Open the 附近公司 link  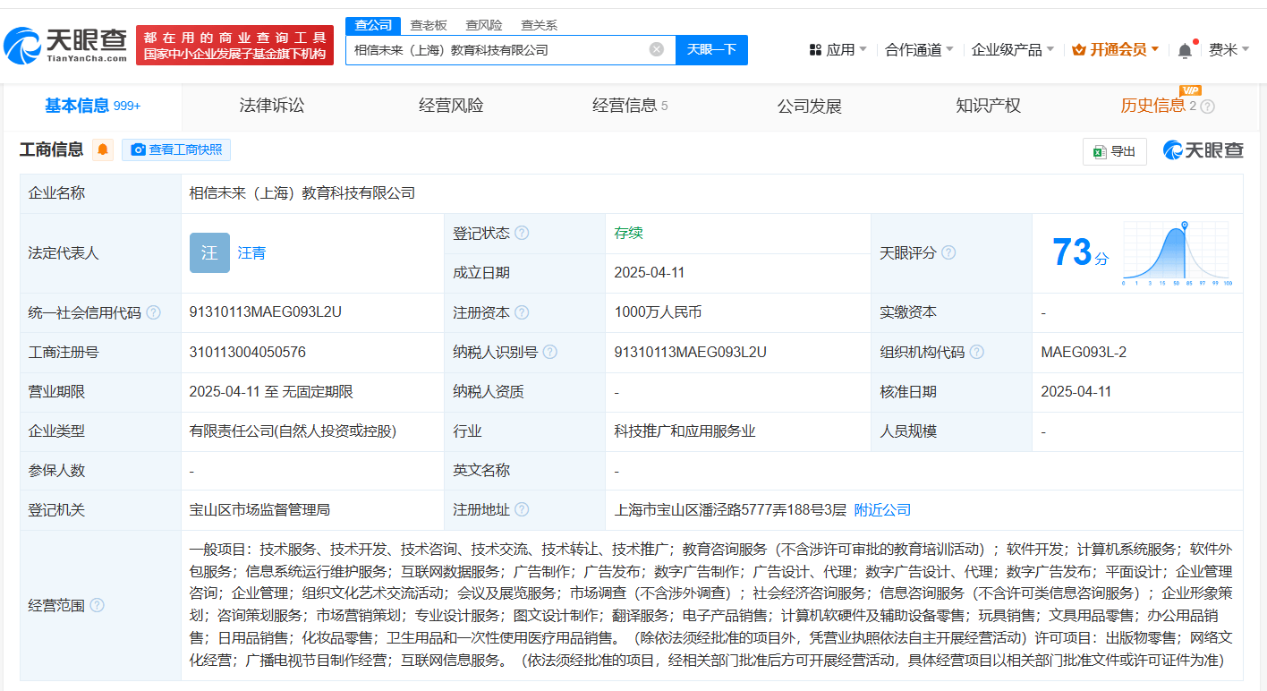coord(882,509)
